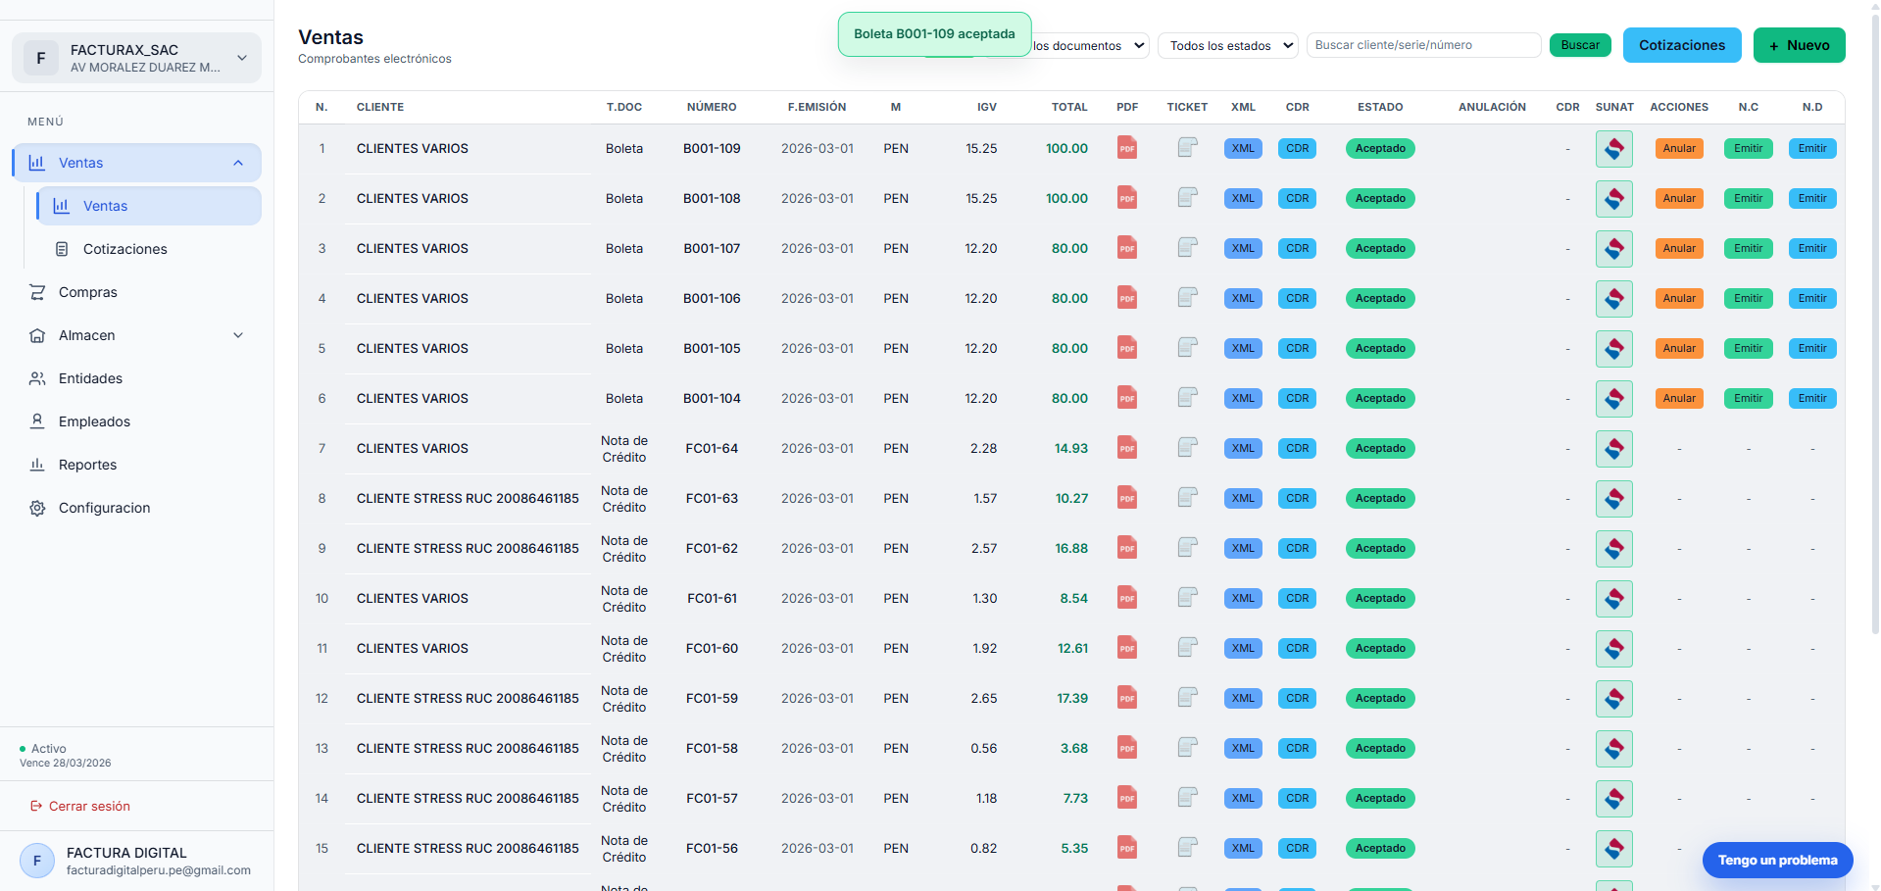Open the document type filter dropdown
1881x891 pixels.
pos(1090,46)
